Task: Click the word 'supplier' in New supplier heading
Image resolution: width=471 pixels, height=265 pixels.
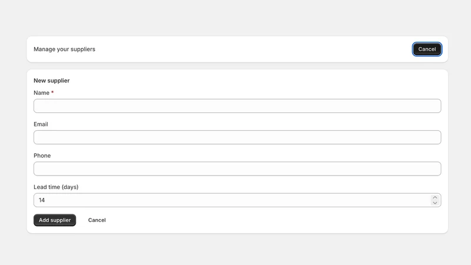Action: (x=58, y=81)
